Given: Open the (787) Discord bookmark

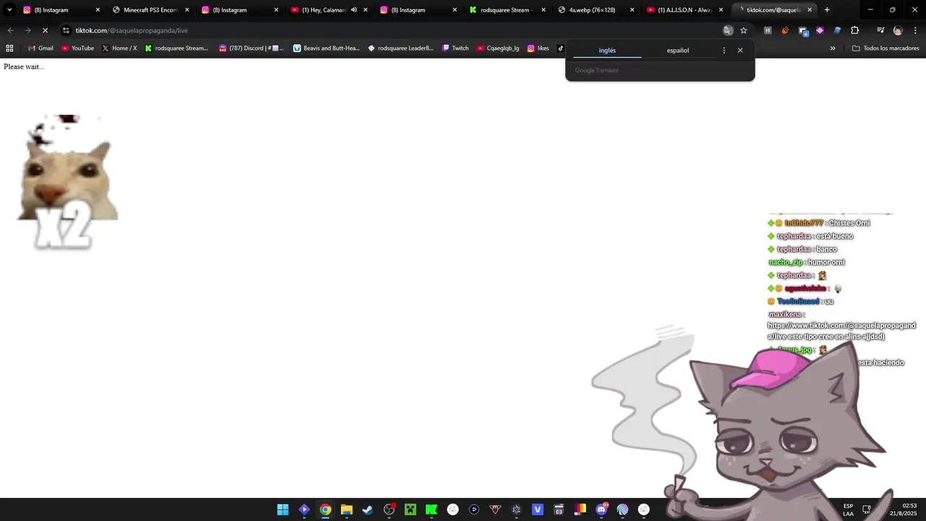Looking at the screenshot, I should [x=252, y=48].
